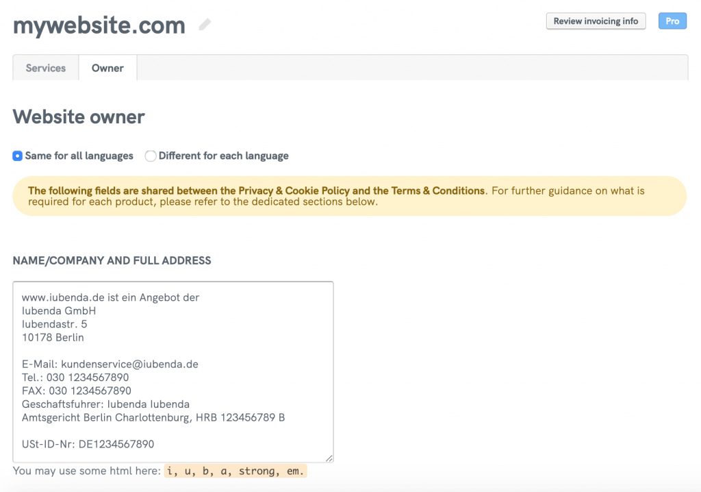
Task: Click the mywebsite.com site title
Action: pyautogui.click(x=99, y=25)
